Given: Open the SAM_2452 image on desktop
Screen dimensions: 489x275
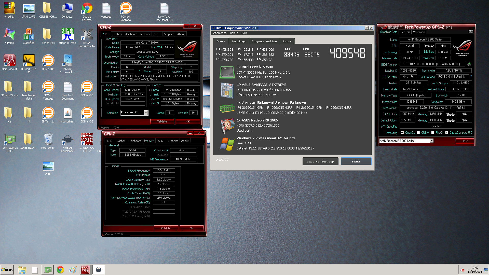Looking at the screenshot, I should point(29,10).
